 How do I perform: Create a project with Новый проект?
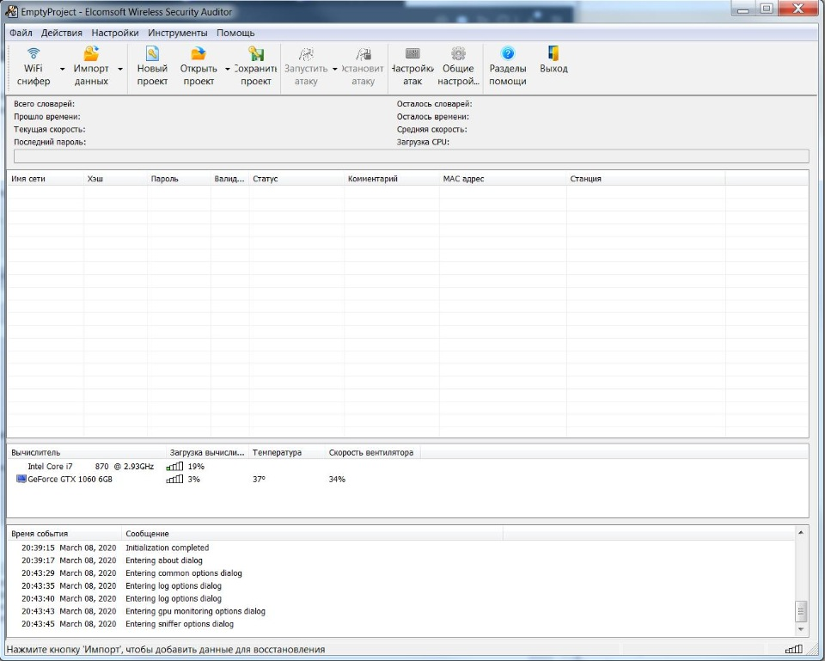[x=152, y=67]
